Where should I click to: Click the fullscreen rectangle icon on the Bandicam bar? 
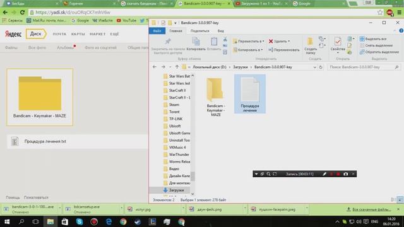275,174
